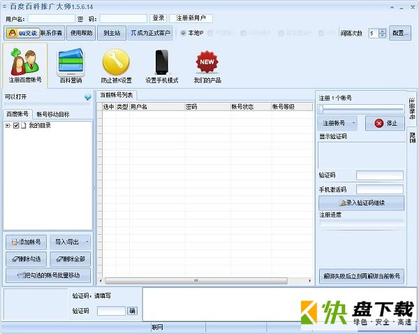Click the scrollbar left arrow under account list
Image resolution: width=419 pixels, height=334 pixels.
click(101, 281)
